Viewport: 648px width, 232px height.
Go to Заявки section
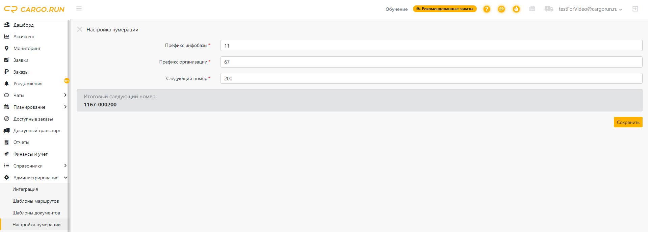(21, 60)
